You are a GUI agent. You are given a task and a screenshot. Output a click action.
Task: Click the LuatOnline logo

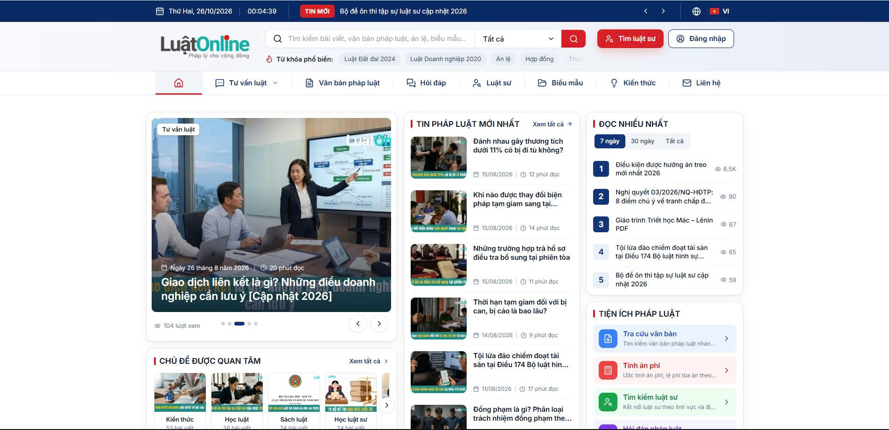click(205, 47)
